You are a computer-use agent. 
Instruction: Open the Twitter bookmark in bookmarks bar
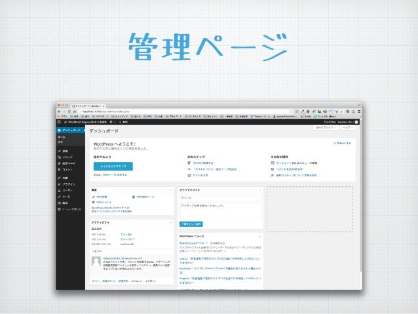point(260,117)
